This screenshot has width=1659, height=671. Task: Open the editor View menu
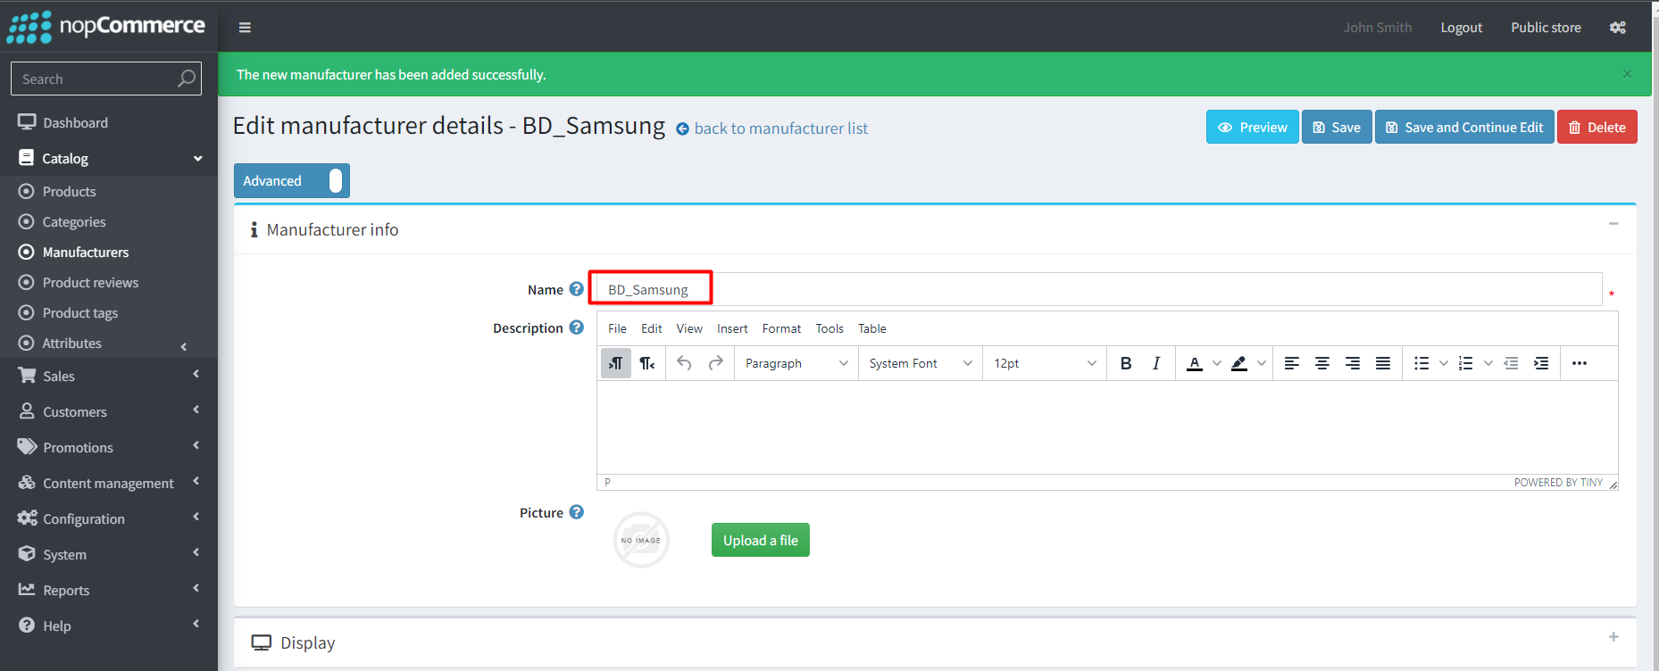[x=689, y=328]
